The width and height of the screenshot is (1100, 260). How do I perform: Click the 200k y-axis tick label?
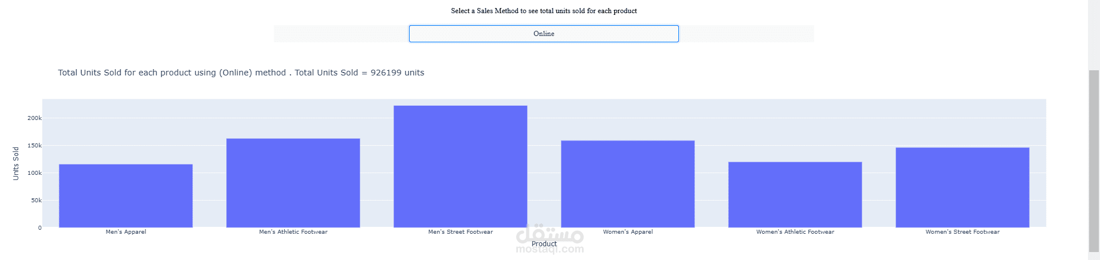pyautogui.click(x=34, y=118)
